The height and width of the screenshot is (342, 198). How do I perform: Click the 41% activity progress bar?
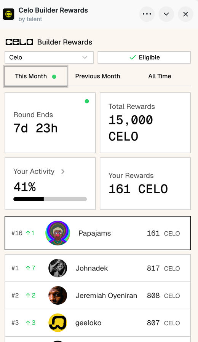(50, 199)
